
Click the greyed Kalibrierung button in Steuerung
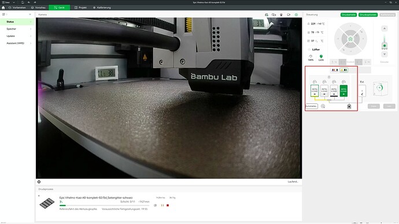(x=387, y=15)
